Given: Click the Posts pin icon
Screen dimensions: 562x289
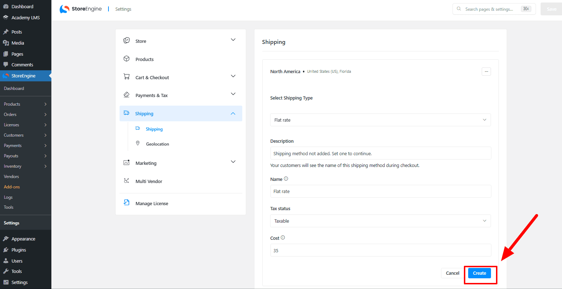Looking at the screenshot, I should coord(6,32).
